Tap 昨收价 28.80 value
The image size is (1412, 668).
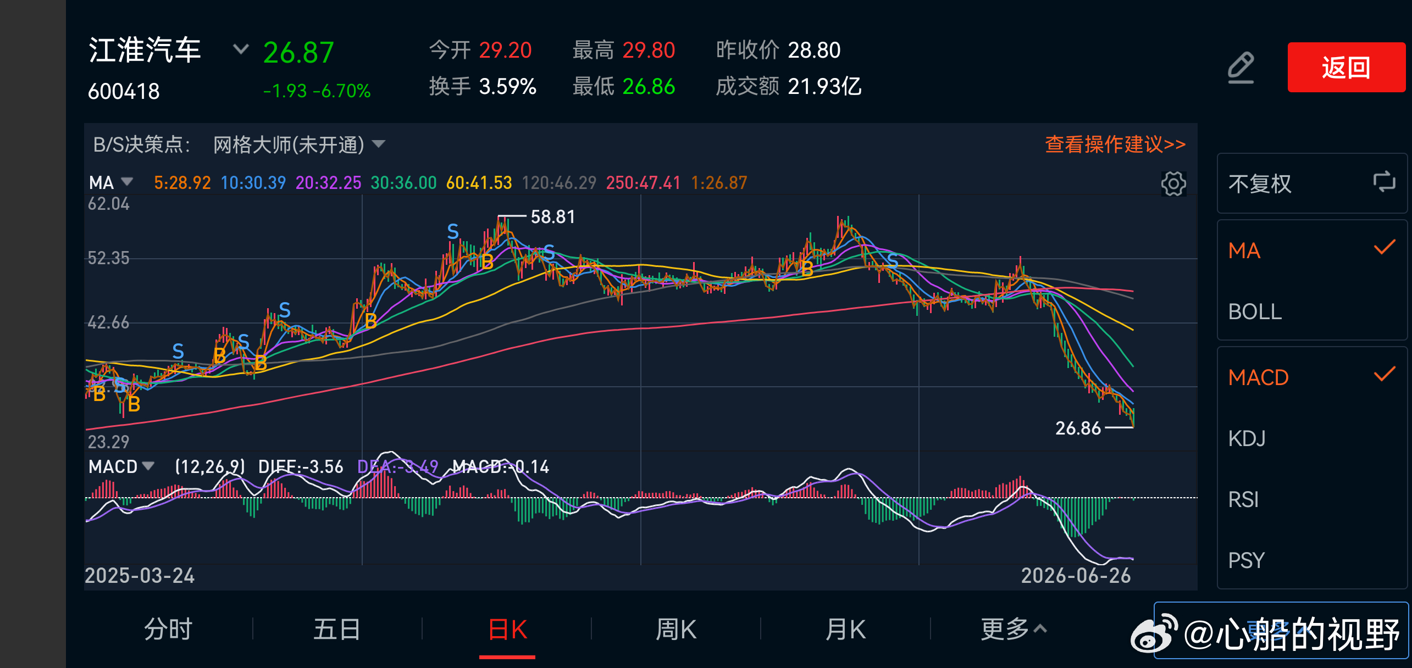point(778,50)
